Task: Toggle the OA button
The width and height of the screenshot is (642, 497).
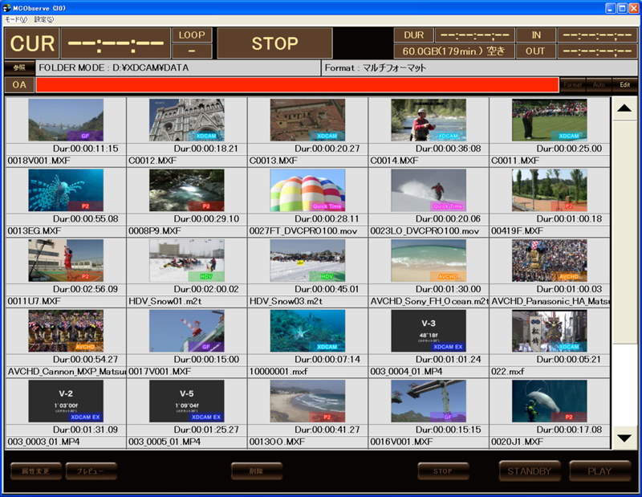Action: (x=18, y=84)
